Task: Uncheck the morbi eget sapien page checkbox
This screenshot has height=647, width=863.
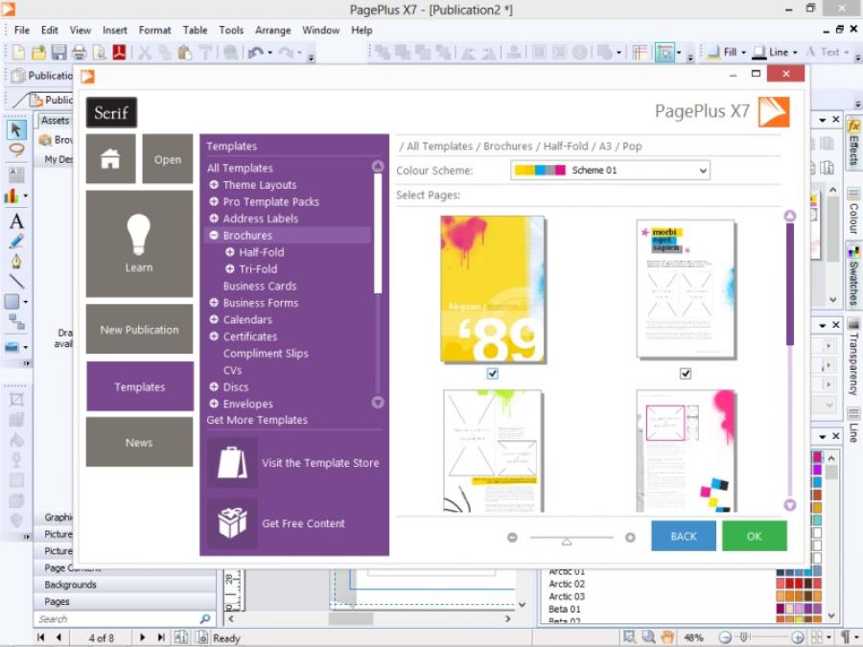Action: pyautogui.click(x=686, y=374)
